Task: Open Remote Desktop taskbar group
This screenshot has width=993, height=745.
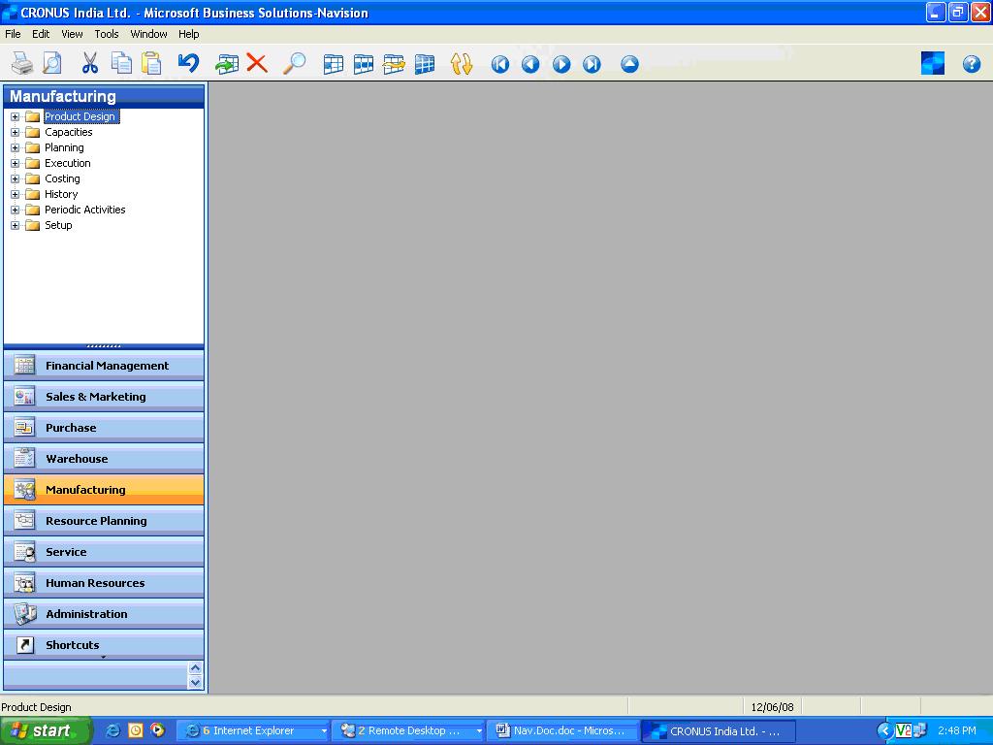Action: point(408,730)
